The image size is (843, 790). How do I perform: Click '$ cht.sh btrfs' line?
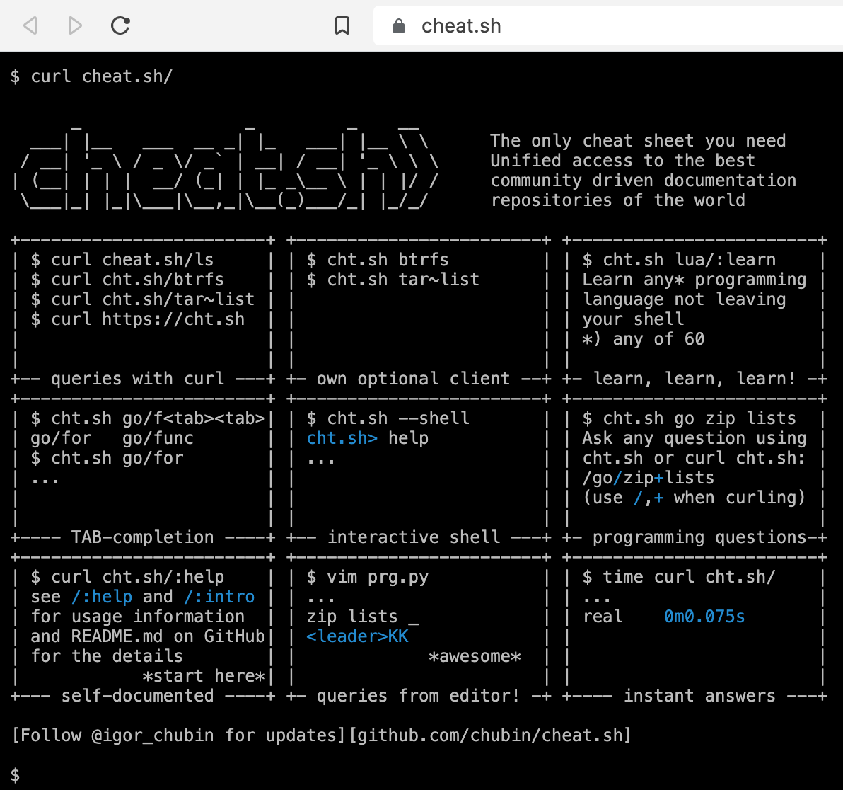point(378,260)
